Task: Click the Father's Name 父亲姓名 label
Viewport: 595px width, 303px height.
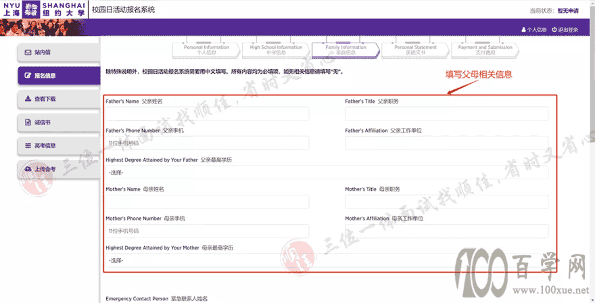Action: point(134,101)
